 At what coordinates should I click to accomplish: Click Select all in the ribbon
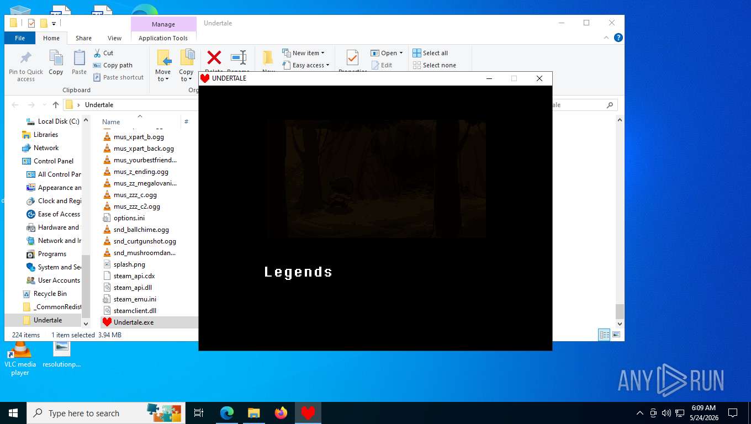(x=430, y=53)
